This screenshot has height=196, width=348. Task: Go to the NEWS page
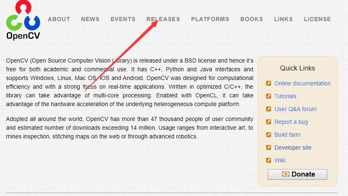point(90,19)
